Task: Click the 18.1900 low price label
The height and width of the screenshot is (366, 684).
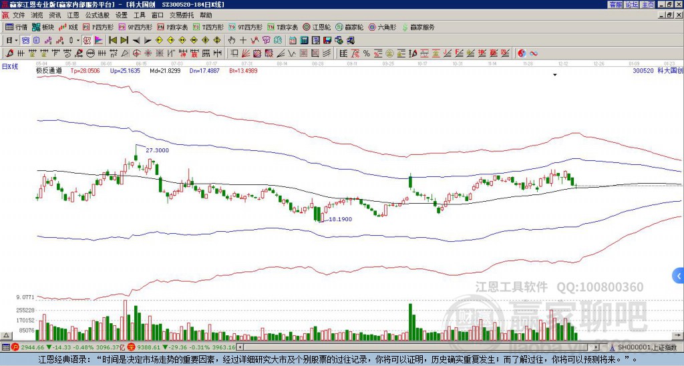Action: (340, 219)
